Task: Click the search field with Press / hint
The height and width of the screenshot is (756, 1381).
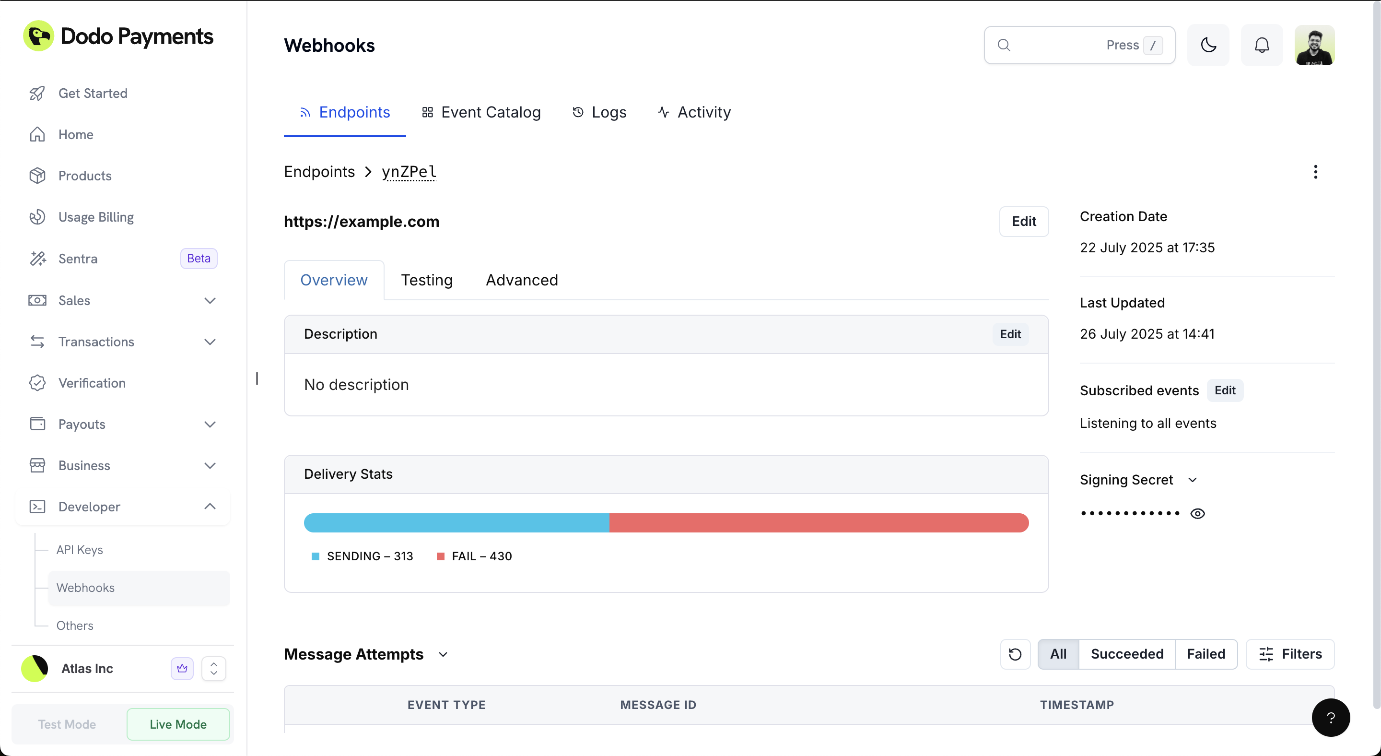Action: pyautogui.click(x=1078, y=45)
